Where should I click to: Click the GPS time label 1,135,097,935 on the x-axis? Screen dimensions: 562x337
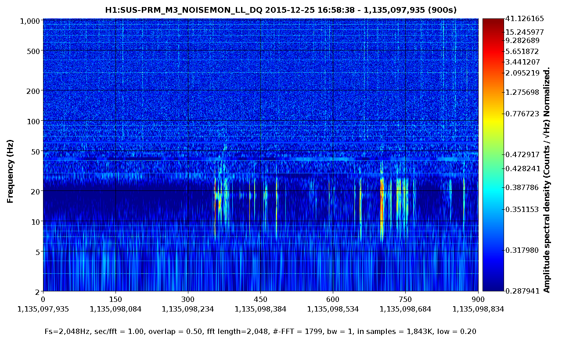coord(43,309)
